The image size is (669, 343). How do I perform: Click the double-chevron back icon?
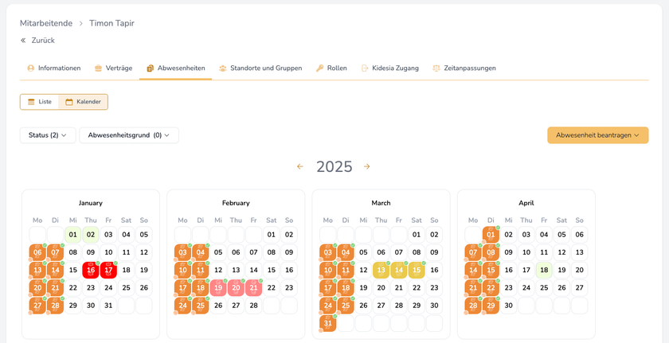(23, 41)
